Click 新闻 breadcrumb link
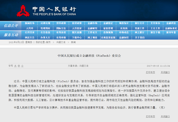Image resolution: width=178 pixels, height=122 pixels. point(73,42)
